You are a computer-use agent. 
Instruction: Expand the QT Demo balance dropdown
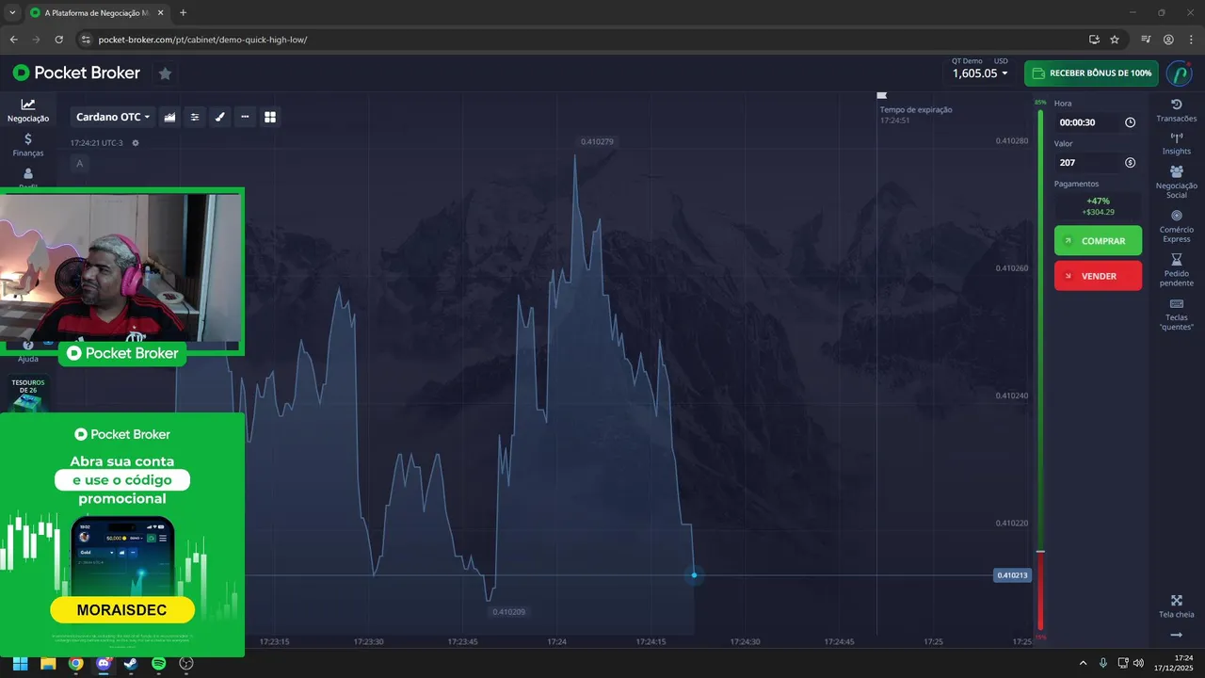click(980, 73)
